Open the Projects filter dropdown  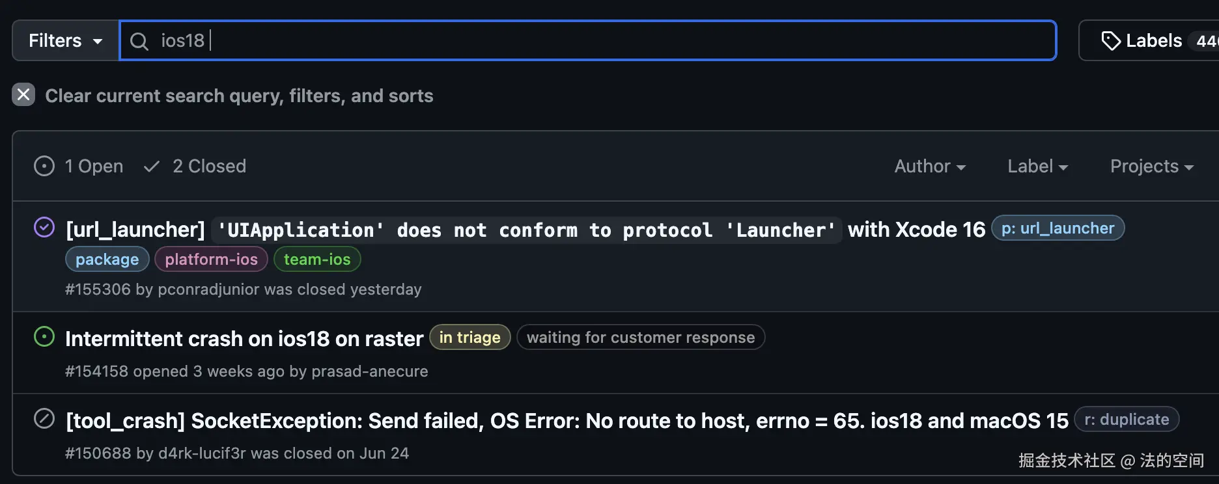coord(1151,167)
